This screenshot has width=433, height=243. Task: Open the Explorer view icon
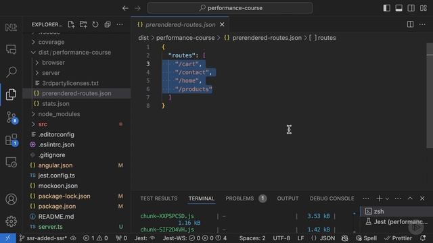(x=12, y=94)
